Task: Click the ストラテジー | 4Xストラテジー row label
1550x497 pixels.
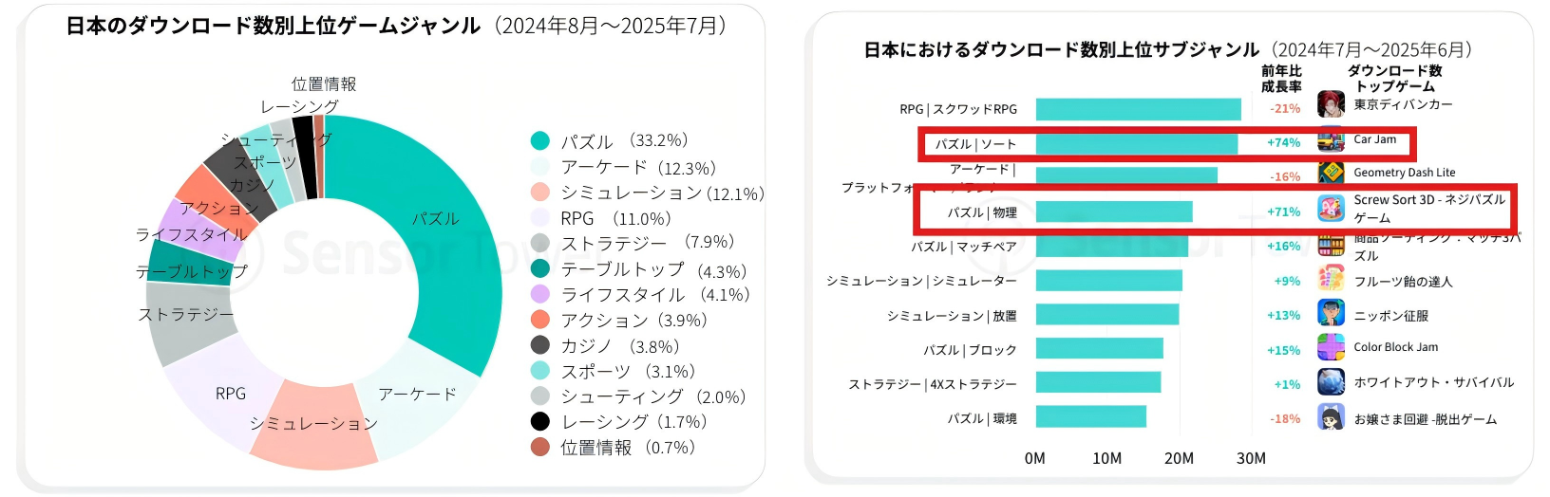Action: click(932, 384)
